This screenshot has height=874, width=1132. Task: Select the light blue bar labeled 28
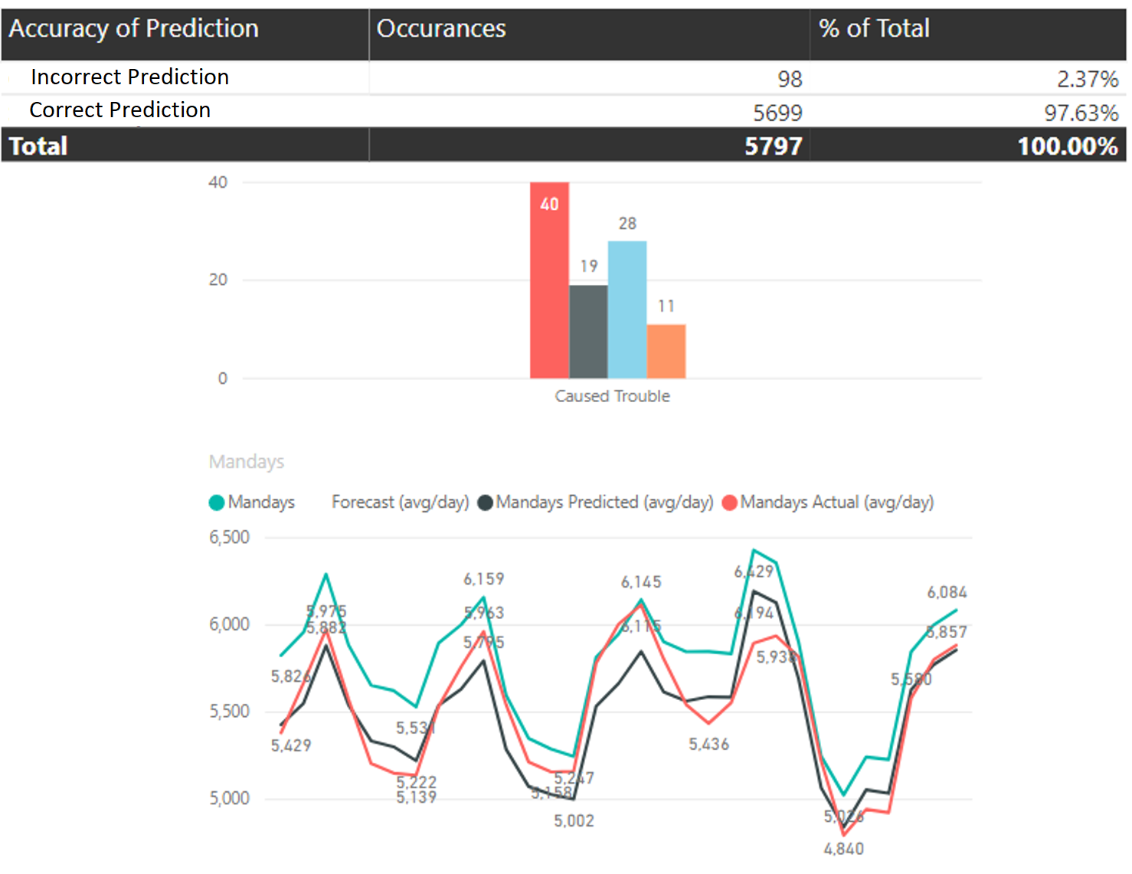(x=627, y=310)
